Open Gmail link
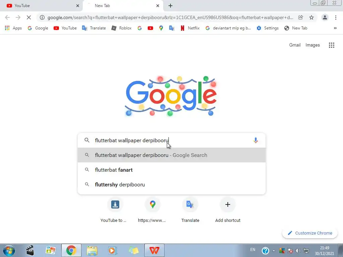The width and height of the screenshot is (343, 257). 295,45
